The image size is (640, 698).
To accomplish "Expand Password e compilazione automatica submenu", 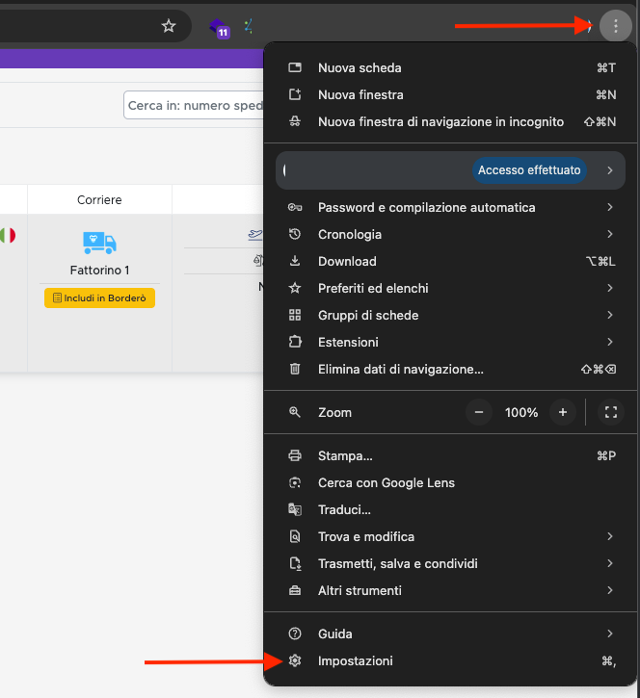I will pos(610,207).
